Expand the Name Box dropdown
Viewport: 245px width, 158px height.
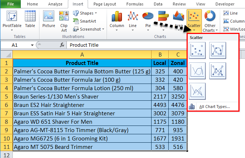(x=32, y=45)
